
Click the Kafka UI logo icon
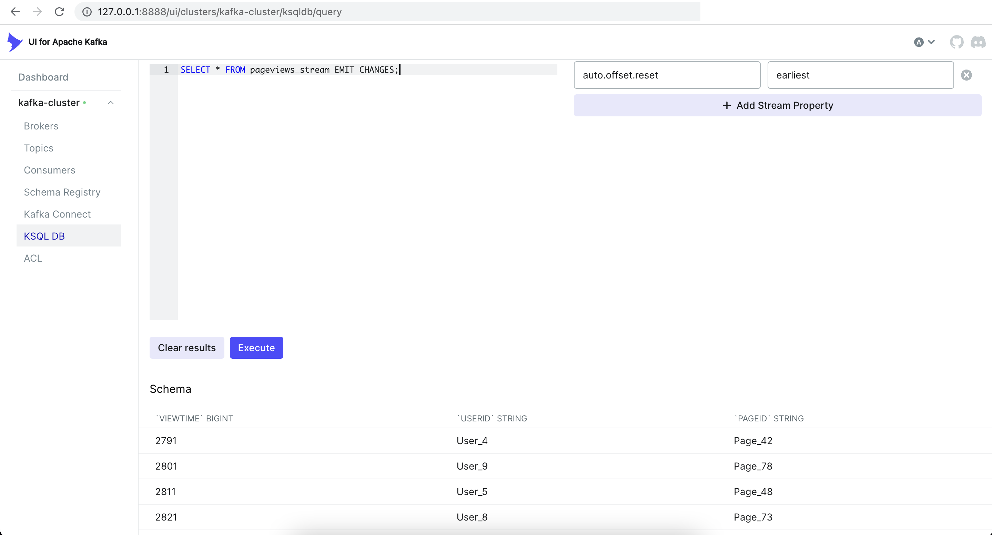[x=14, y=42]
